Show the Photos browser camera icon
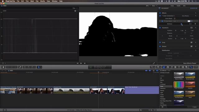Image resolution: width=199 pixels, height=112 pixels. click(168, 67)
